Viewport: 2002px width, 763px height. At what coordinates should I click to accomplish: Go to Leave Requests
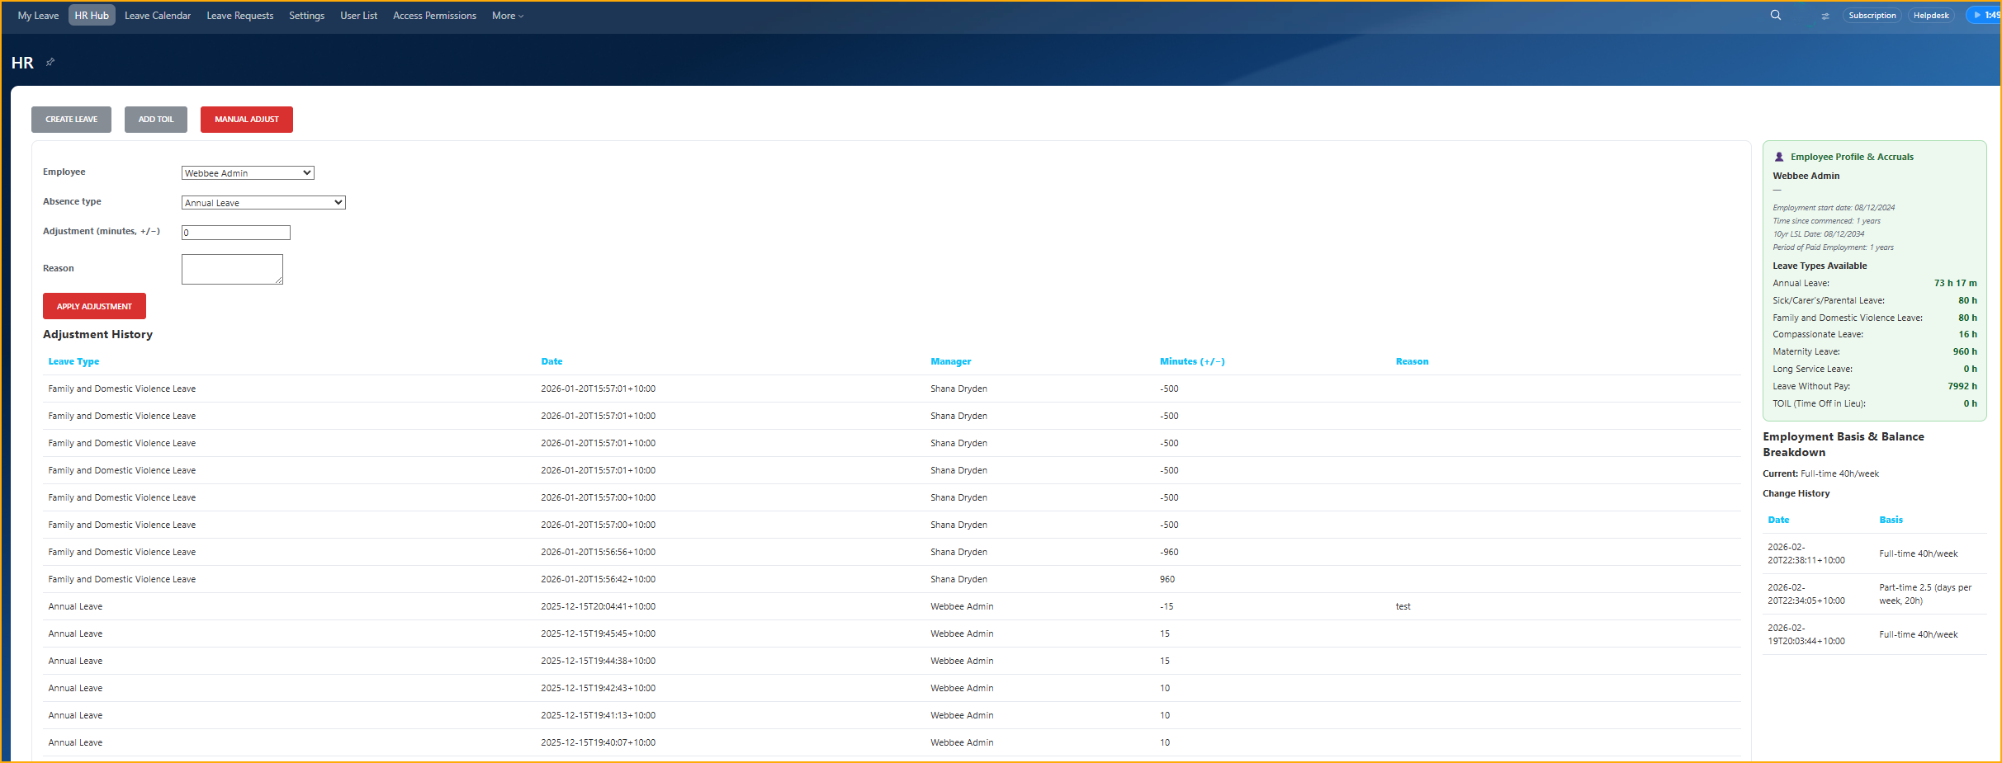point(239,16)
